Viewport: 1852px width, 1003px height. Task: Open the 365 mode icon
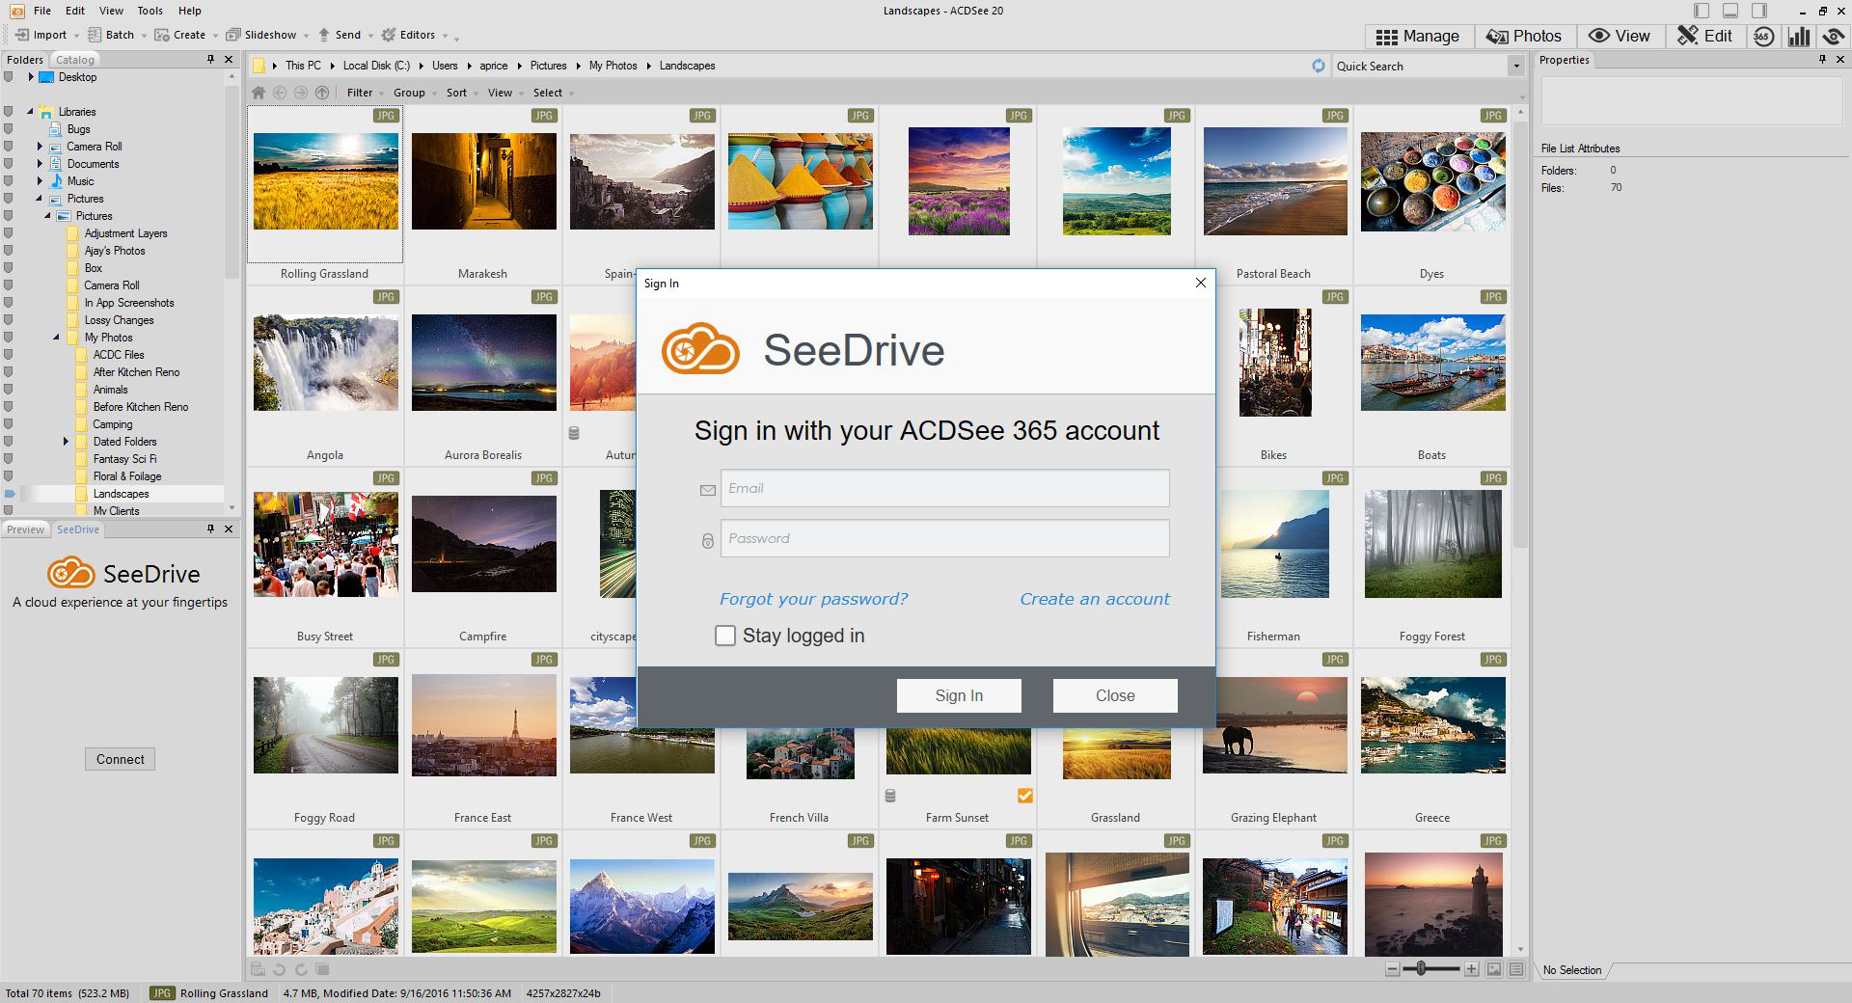click(x=1763, y=37)
